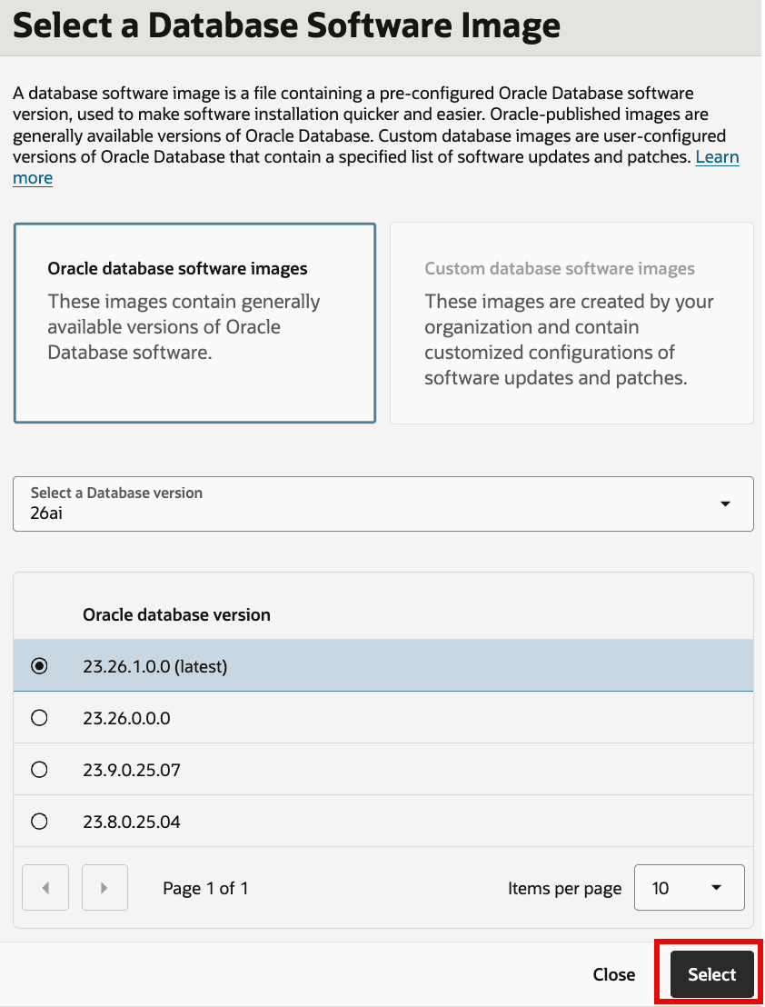Open the Select a Database version dropdown
This screenshot has height=1007, width=765.
[x=383, y=504]
